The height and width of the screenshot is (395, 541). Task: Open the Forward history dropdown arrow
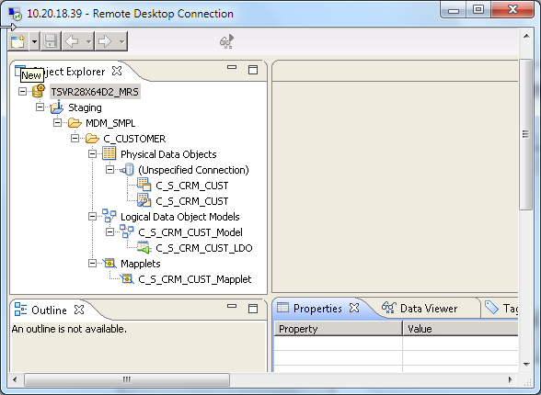121,42
